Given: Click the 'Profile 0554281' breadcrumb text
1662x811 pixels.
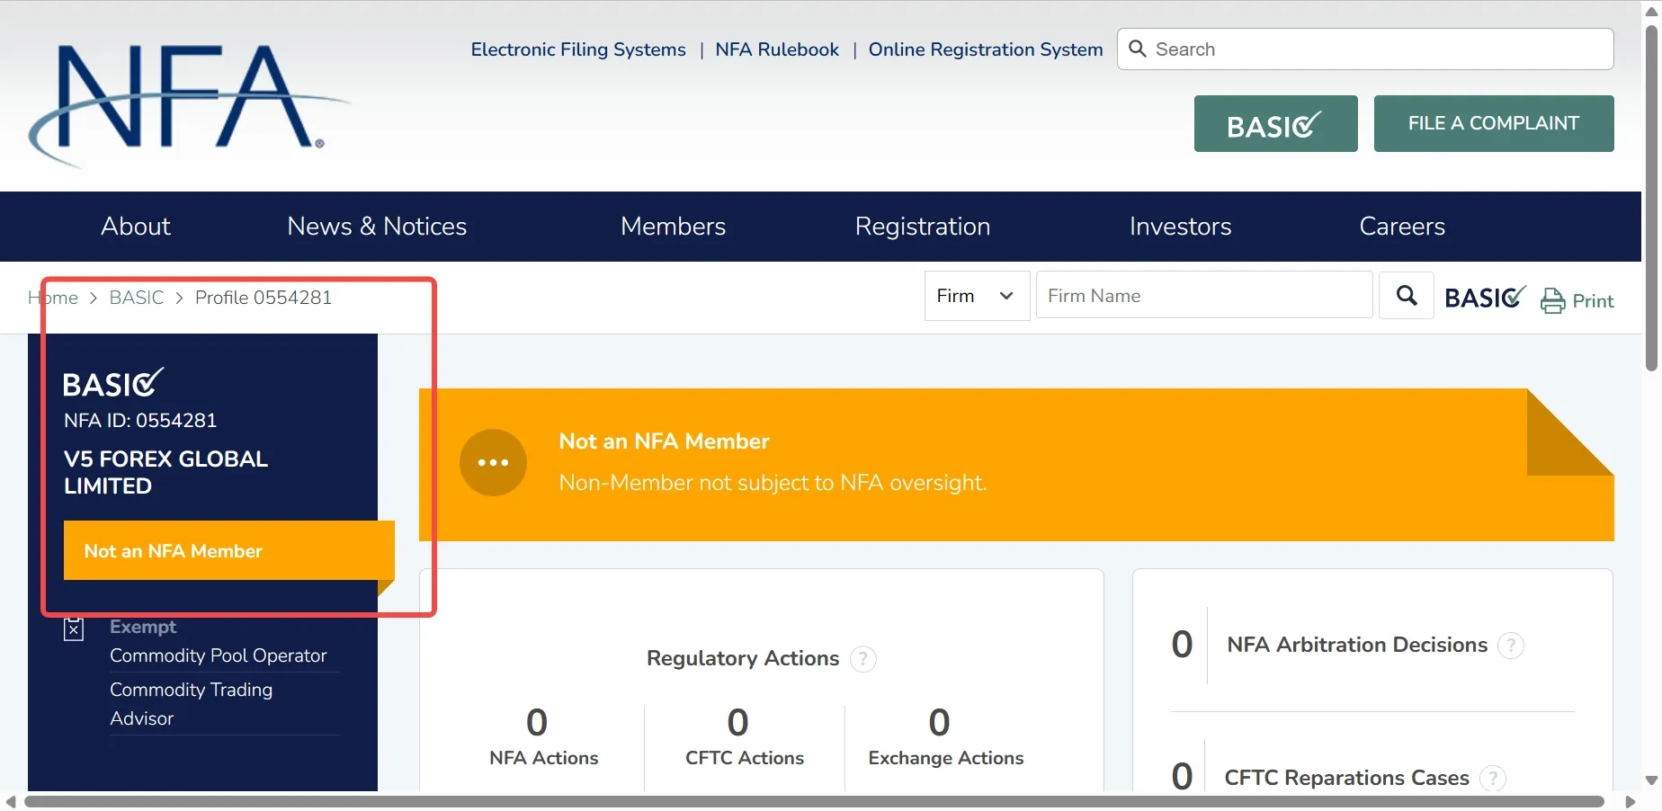Looking at the screenshot, I should pyautogui.click(x=264, y=298).
